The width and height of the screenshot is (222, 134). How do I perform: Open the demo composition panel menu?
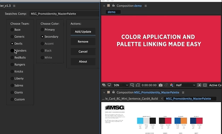pos(146,6)
